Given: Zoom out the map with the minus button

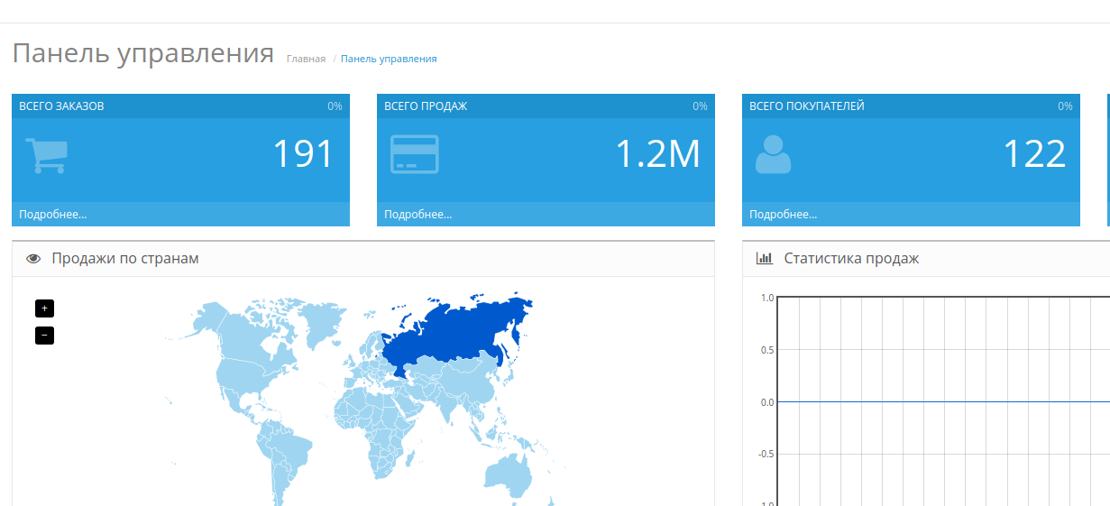Looking at the screenshot, I should [44, 336].
